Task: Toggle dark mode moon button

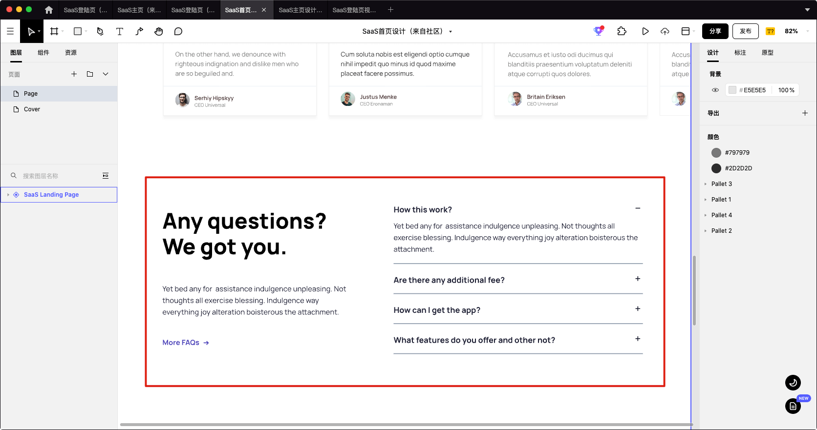Action: point(793,383)
